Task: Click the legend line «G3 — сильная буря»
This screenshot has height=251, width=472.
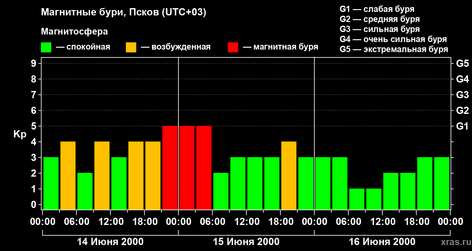Action: tap(380, 29)
